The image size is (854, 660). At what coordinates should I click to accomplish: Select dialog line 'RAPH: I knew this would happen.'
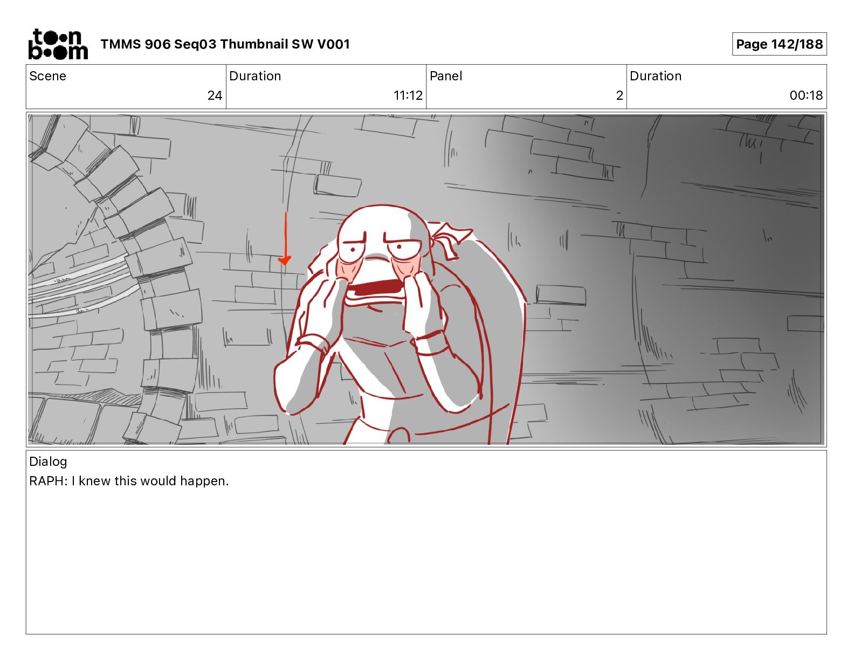[129, 481]
